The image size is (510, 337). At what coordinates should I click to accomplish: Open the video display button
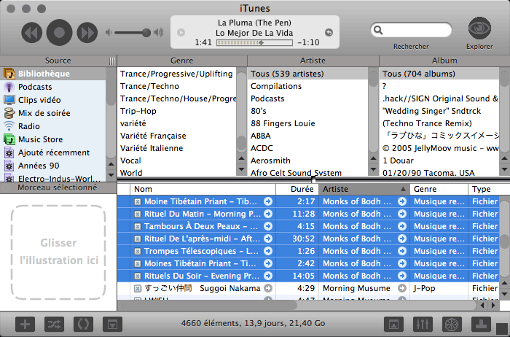pyautogui.click(x=394, y=323)
